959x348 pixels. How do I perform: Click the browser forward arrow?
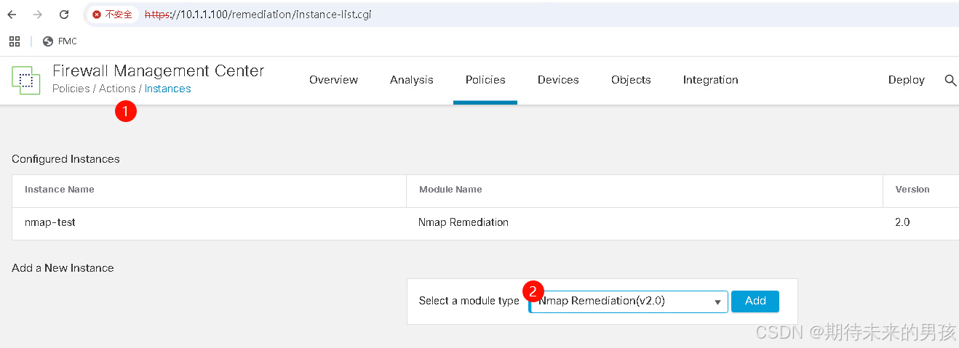click(x=38, y=15)
